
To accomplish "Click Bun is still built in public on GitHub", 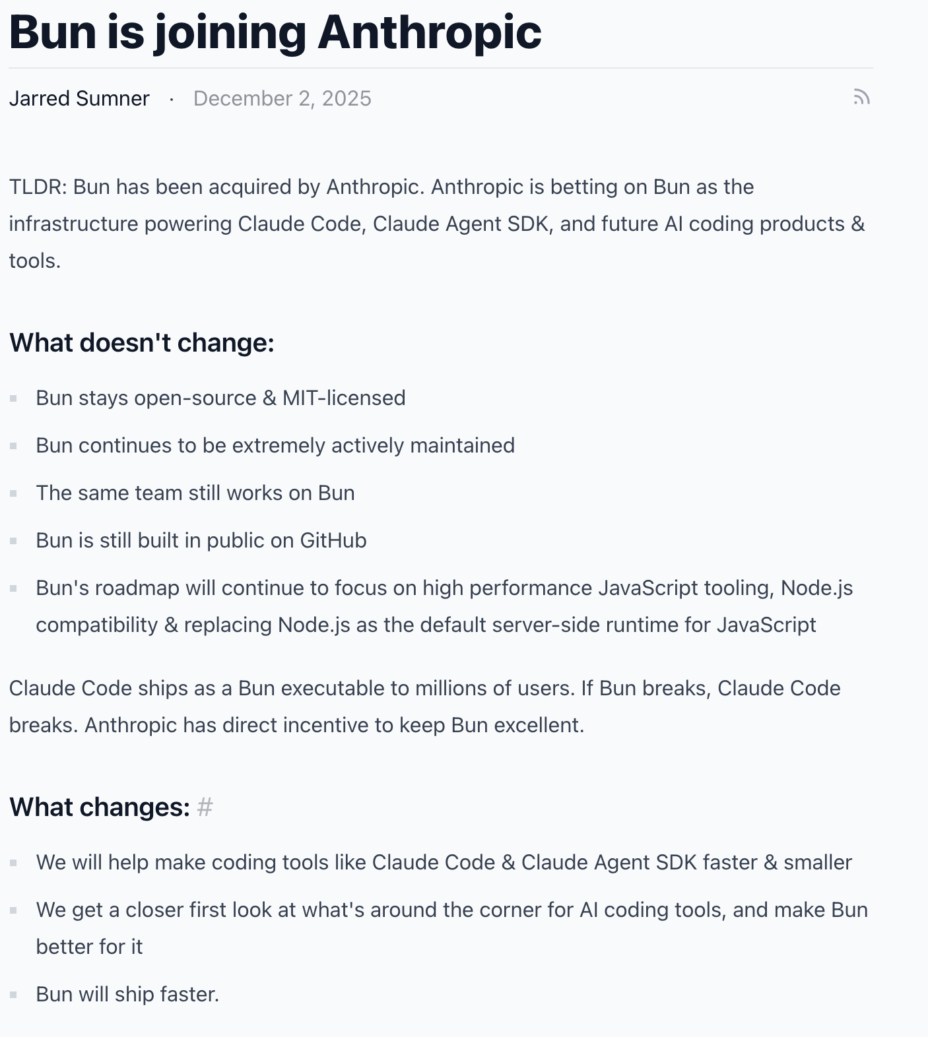I will click(x=201, y=540).
